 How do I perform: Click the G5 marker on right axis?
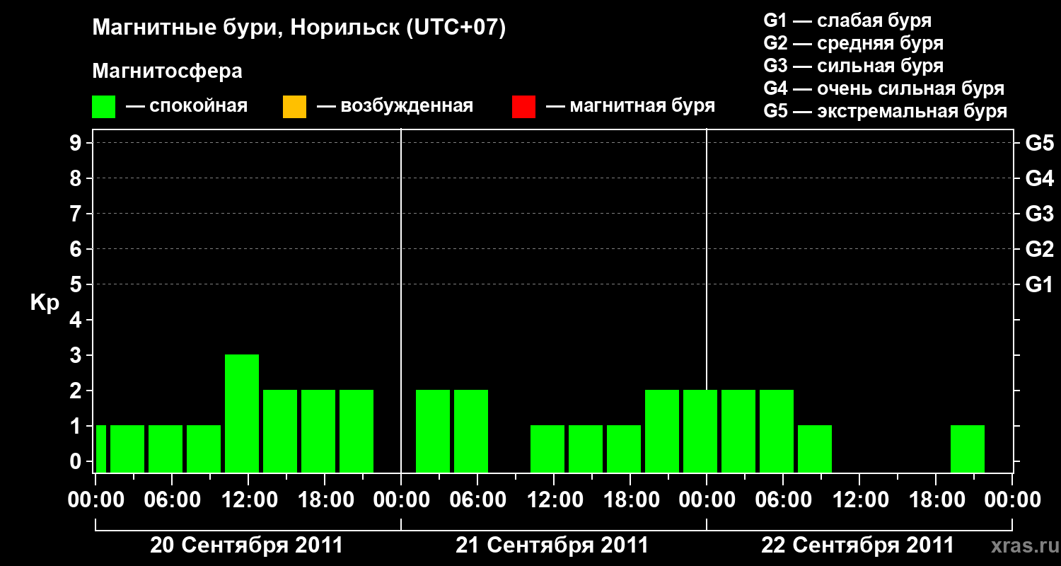coord(1039,144)
